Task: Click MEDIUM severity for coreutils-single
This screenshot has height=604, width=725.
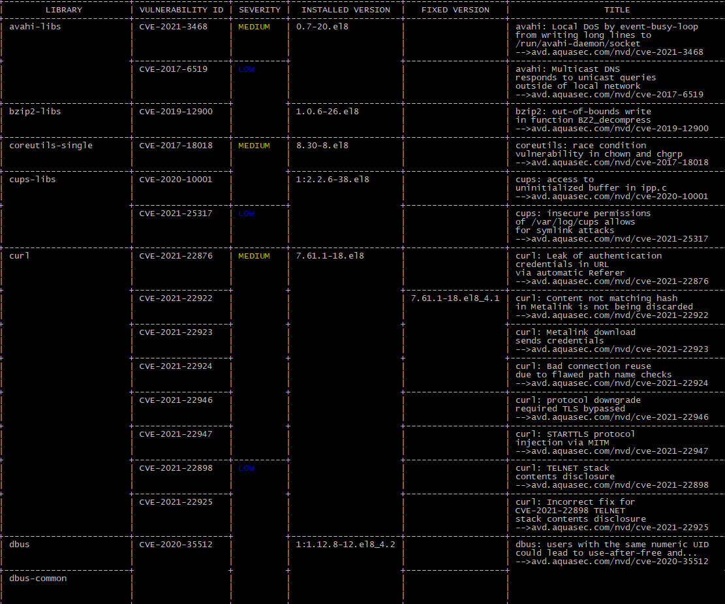Action: [x=255, y=146]
